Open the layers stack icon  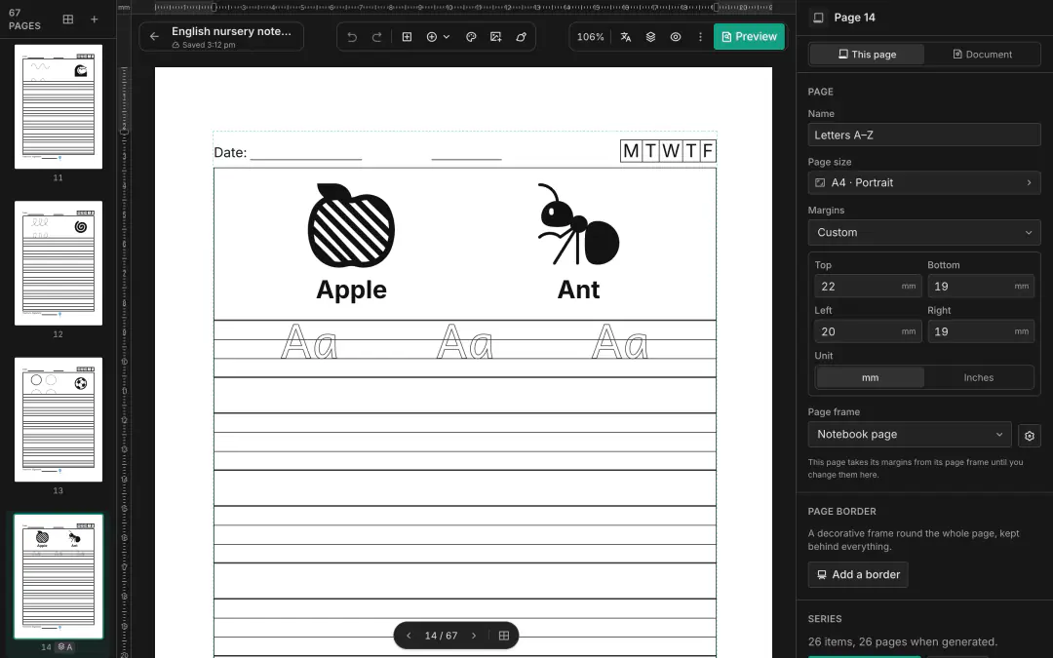tap(650, 37)
